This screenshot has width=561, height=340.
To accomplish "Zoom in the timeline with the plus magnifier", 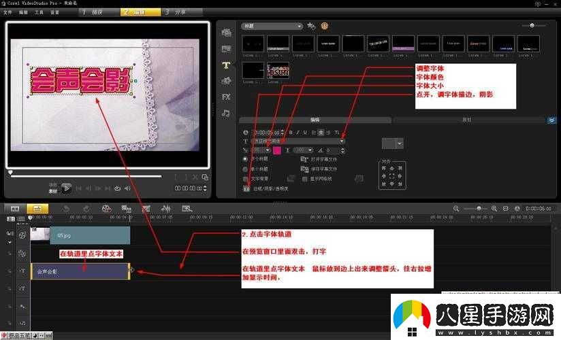I will [x=494, y=209].
